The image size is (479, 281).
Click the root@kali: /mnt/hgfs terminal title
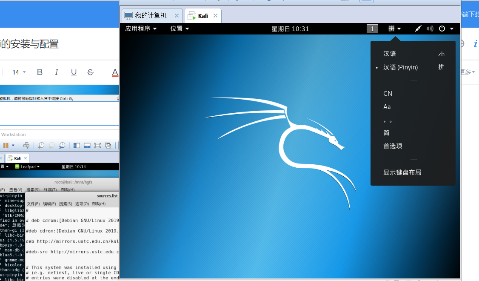click(x=73, y=182)
